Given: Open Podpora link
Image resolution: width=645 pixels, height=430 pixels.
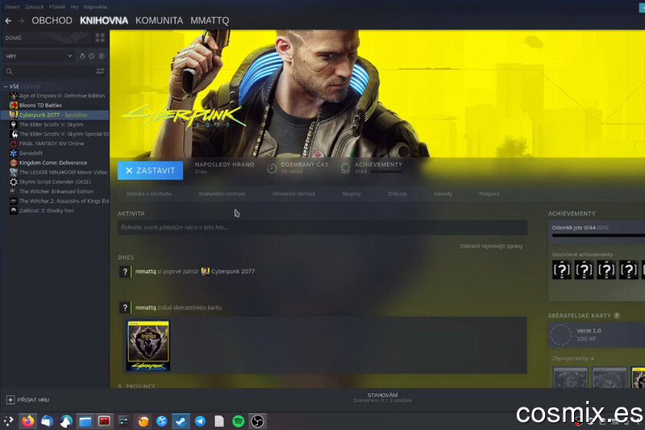Looking at the screenshot, I should pyautogui.click(x=489, y=194).
